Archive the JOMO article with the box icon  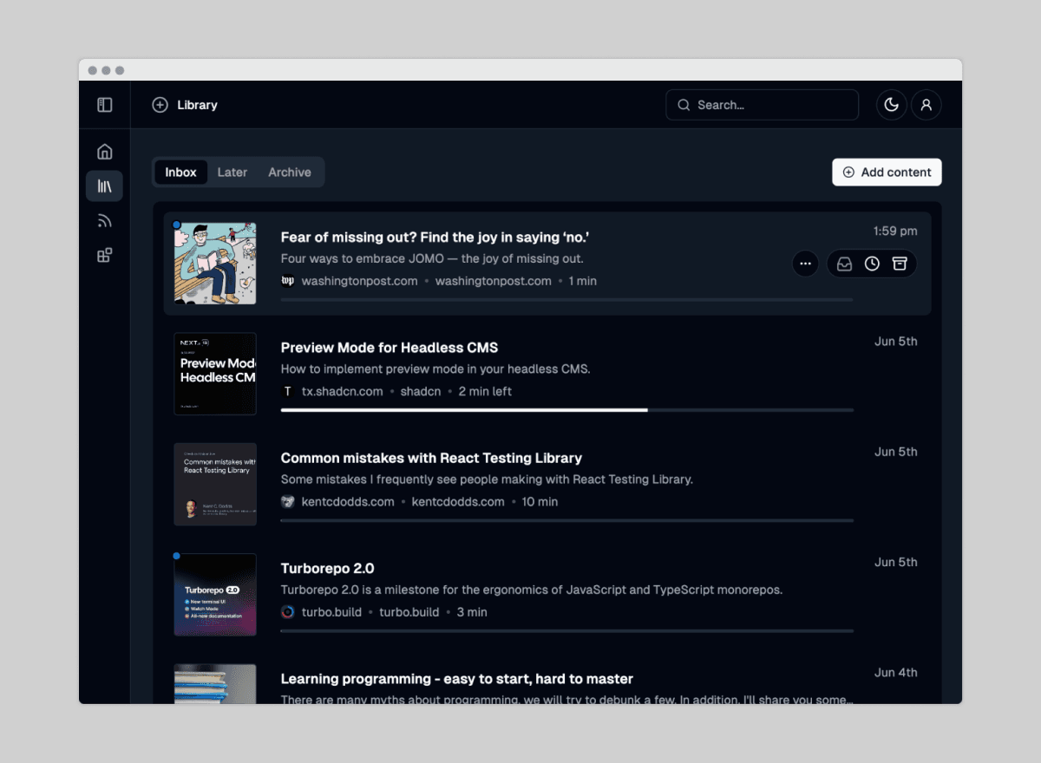pyautogui.click(x=900, y=263)
